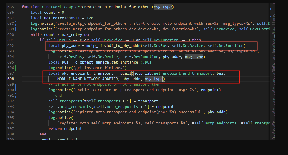288x155 pixels.
Task: Click the commented '-- end' on line 701
Action: point(55,95)
